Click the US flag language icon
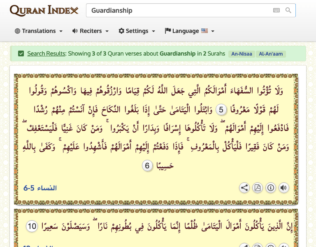This screenshot has height=247, width=316. [204, 30]
